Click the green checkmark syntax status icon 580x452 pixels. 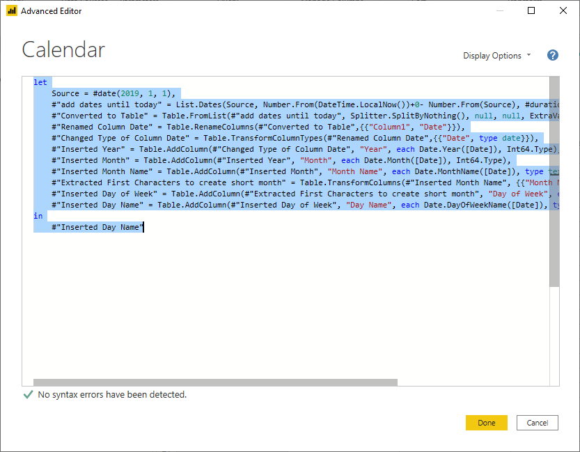(x=28, y=395)
